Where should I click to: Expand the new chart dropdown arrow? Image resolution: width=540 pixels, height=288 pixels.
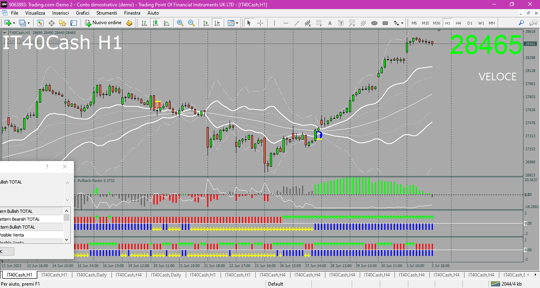(14, 23)
